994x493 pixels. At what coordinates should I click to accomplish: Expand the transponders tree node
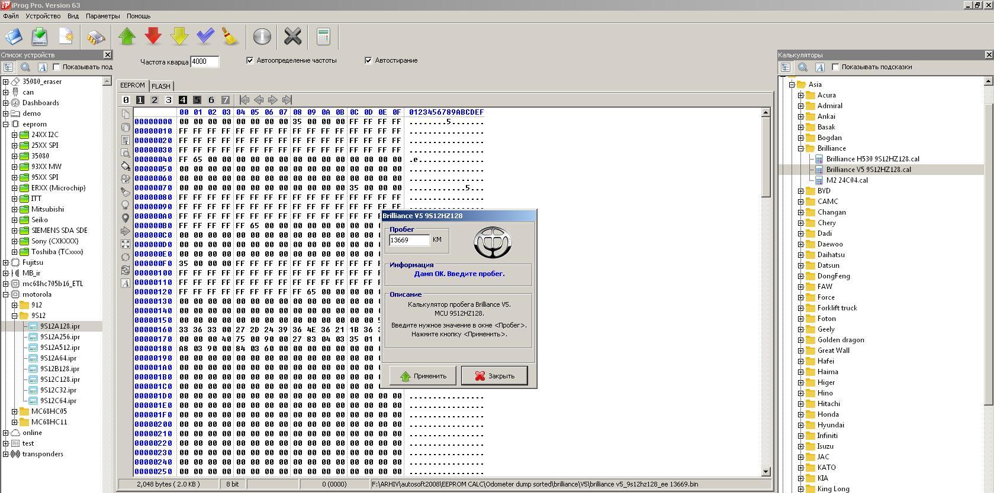tap(6, 454)
